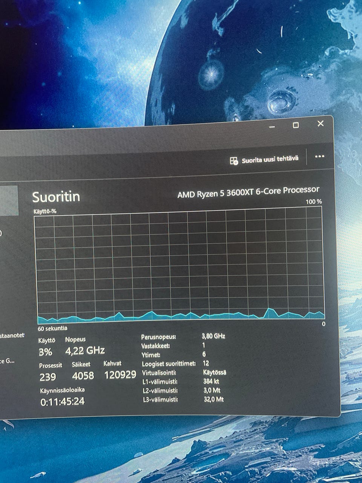Click the Vastakkeet label
The image size is (362, 483).
coord(155,346)
